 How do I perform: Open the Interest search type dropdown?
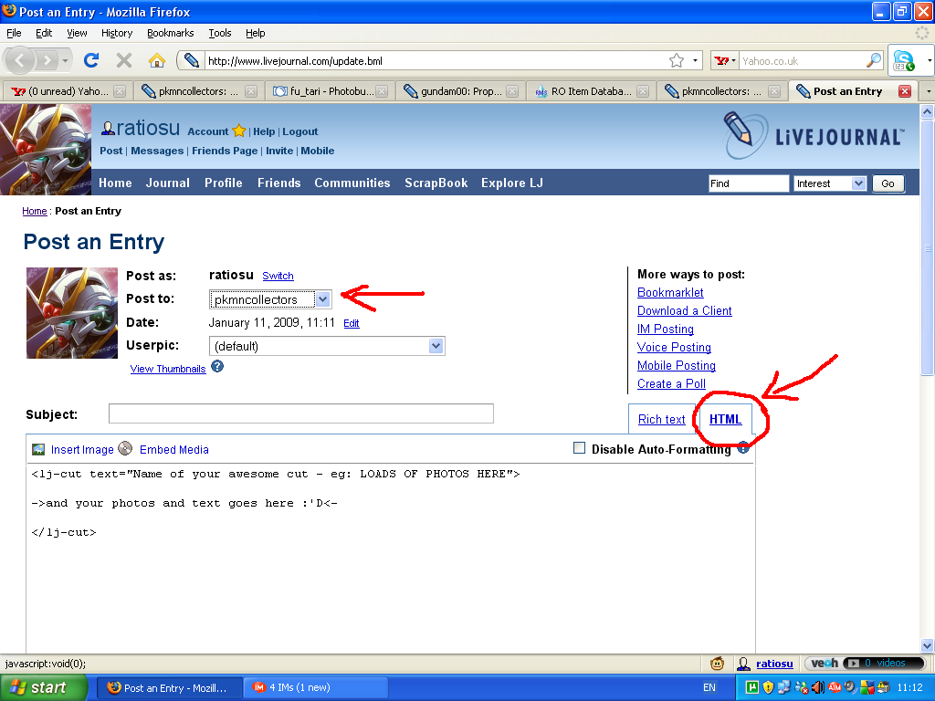click(x=829, y=183)
